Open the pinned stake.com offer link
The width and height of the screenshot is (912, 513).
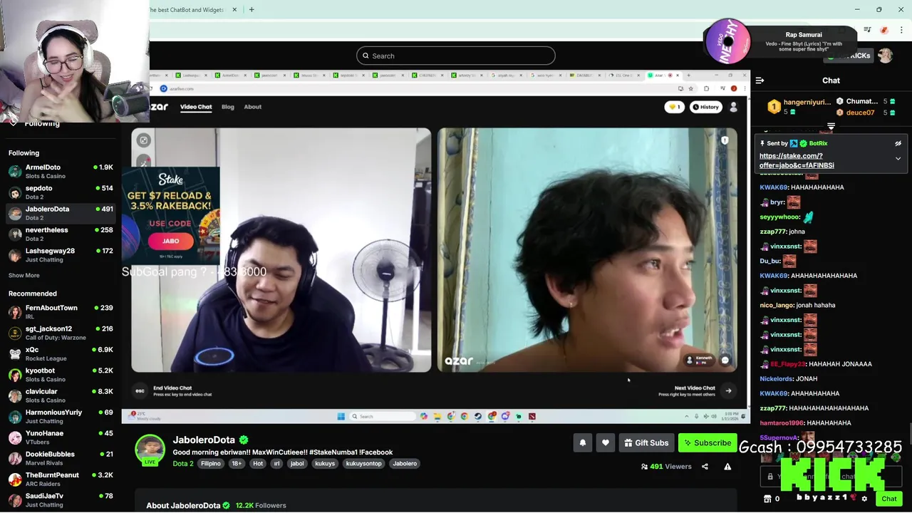(797, 160)
